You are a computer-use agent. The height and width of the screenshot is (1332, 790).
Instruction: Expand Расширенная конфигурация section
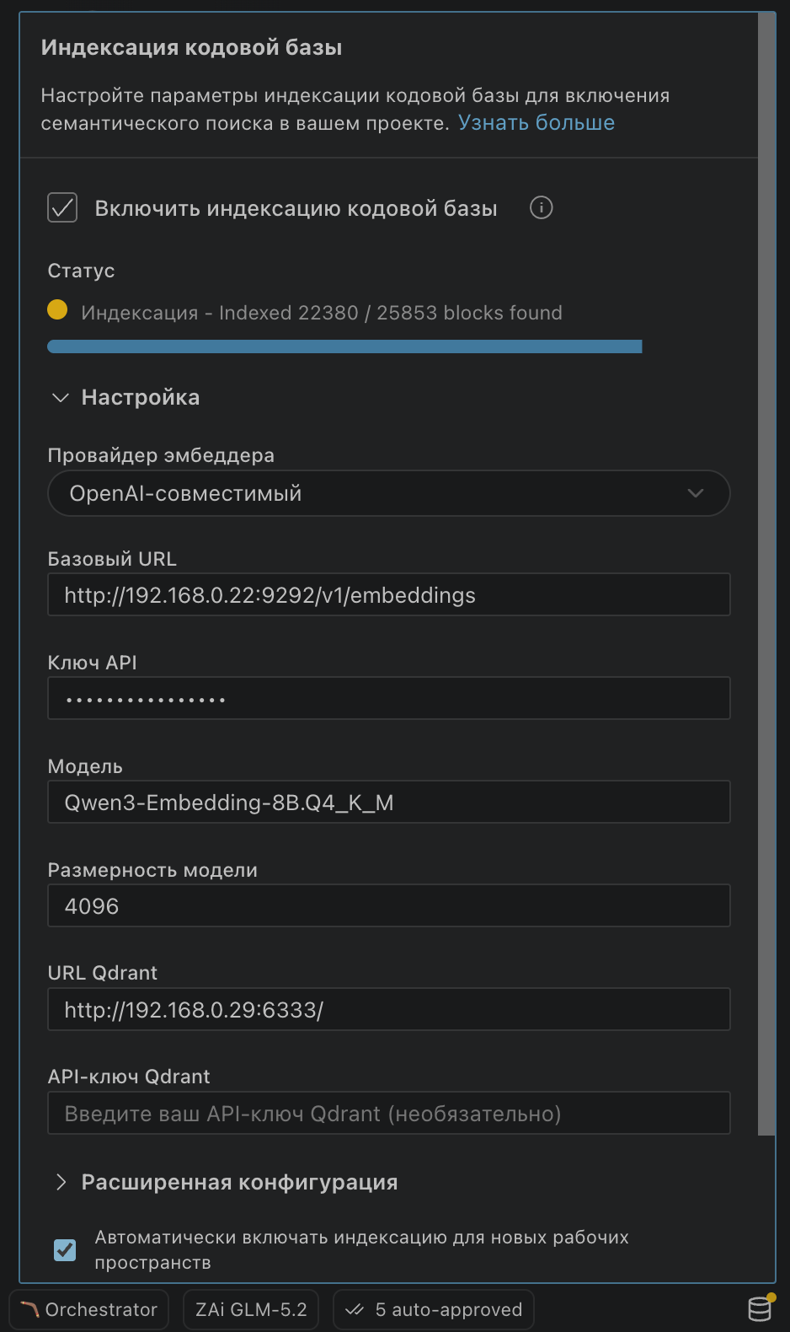point(224,1182)
